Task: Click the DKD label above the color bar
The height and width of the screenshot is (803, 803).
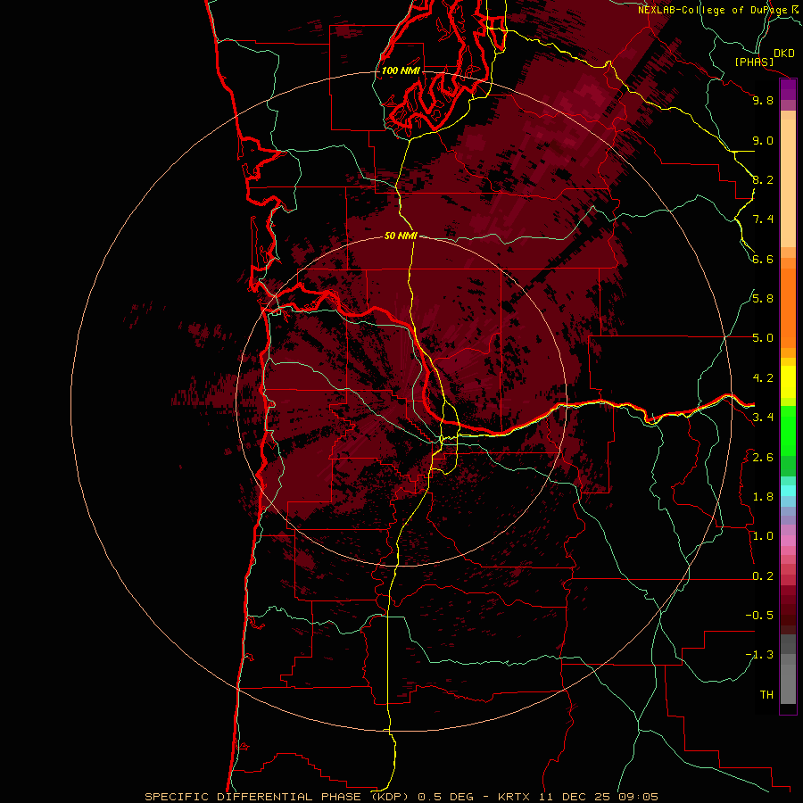Action: 784,54
